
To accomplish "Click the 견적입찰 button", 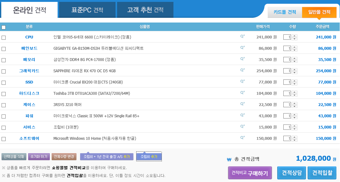I will click(x=322, y=173).
